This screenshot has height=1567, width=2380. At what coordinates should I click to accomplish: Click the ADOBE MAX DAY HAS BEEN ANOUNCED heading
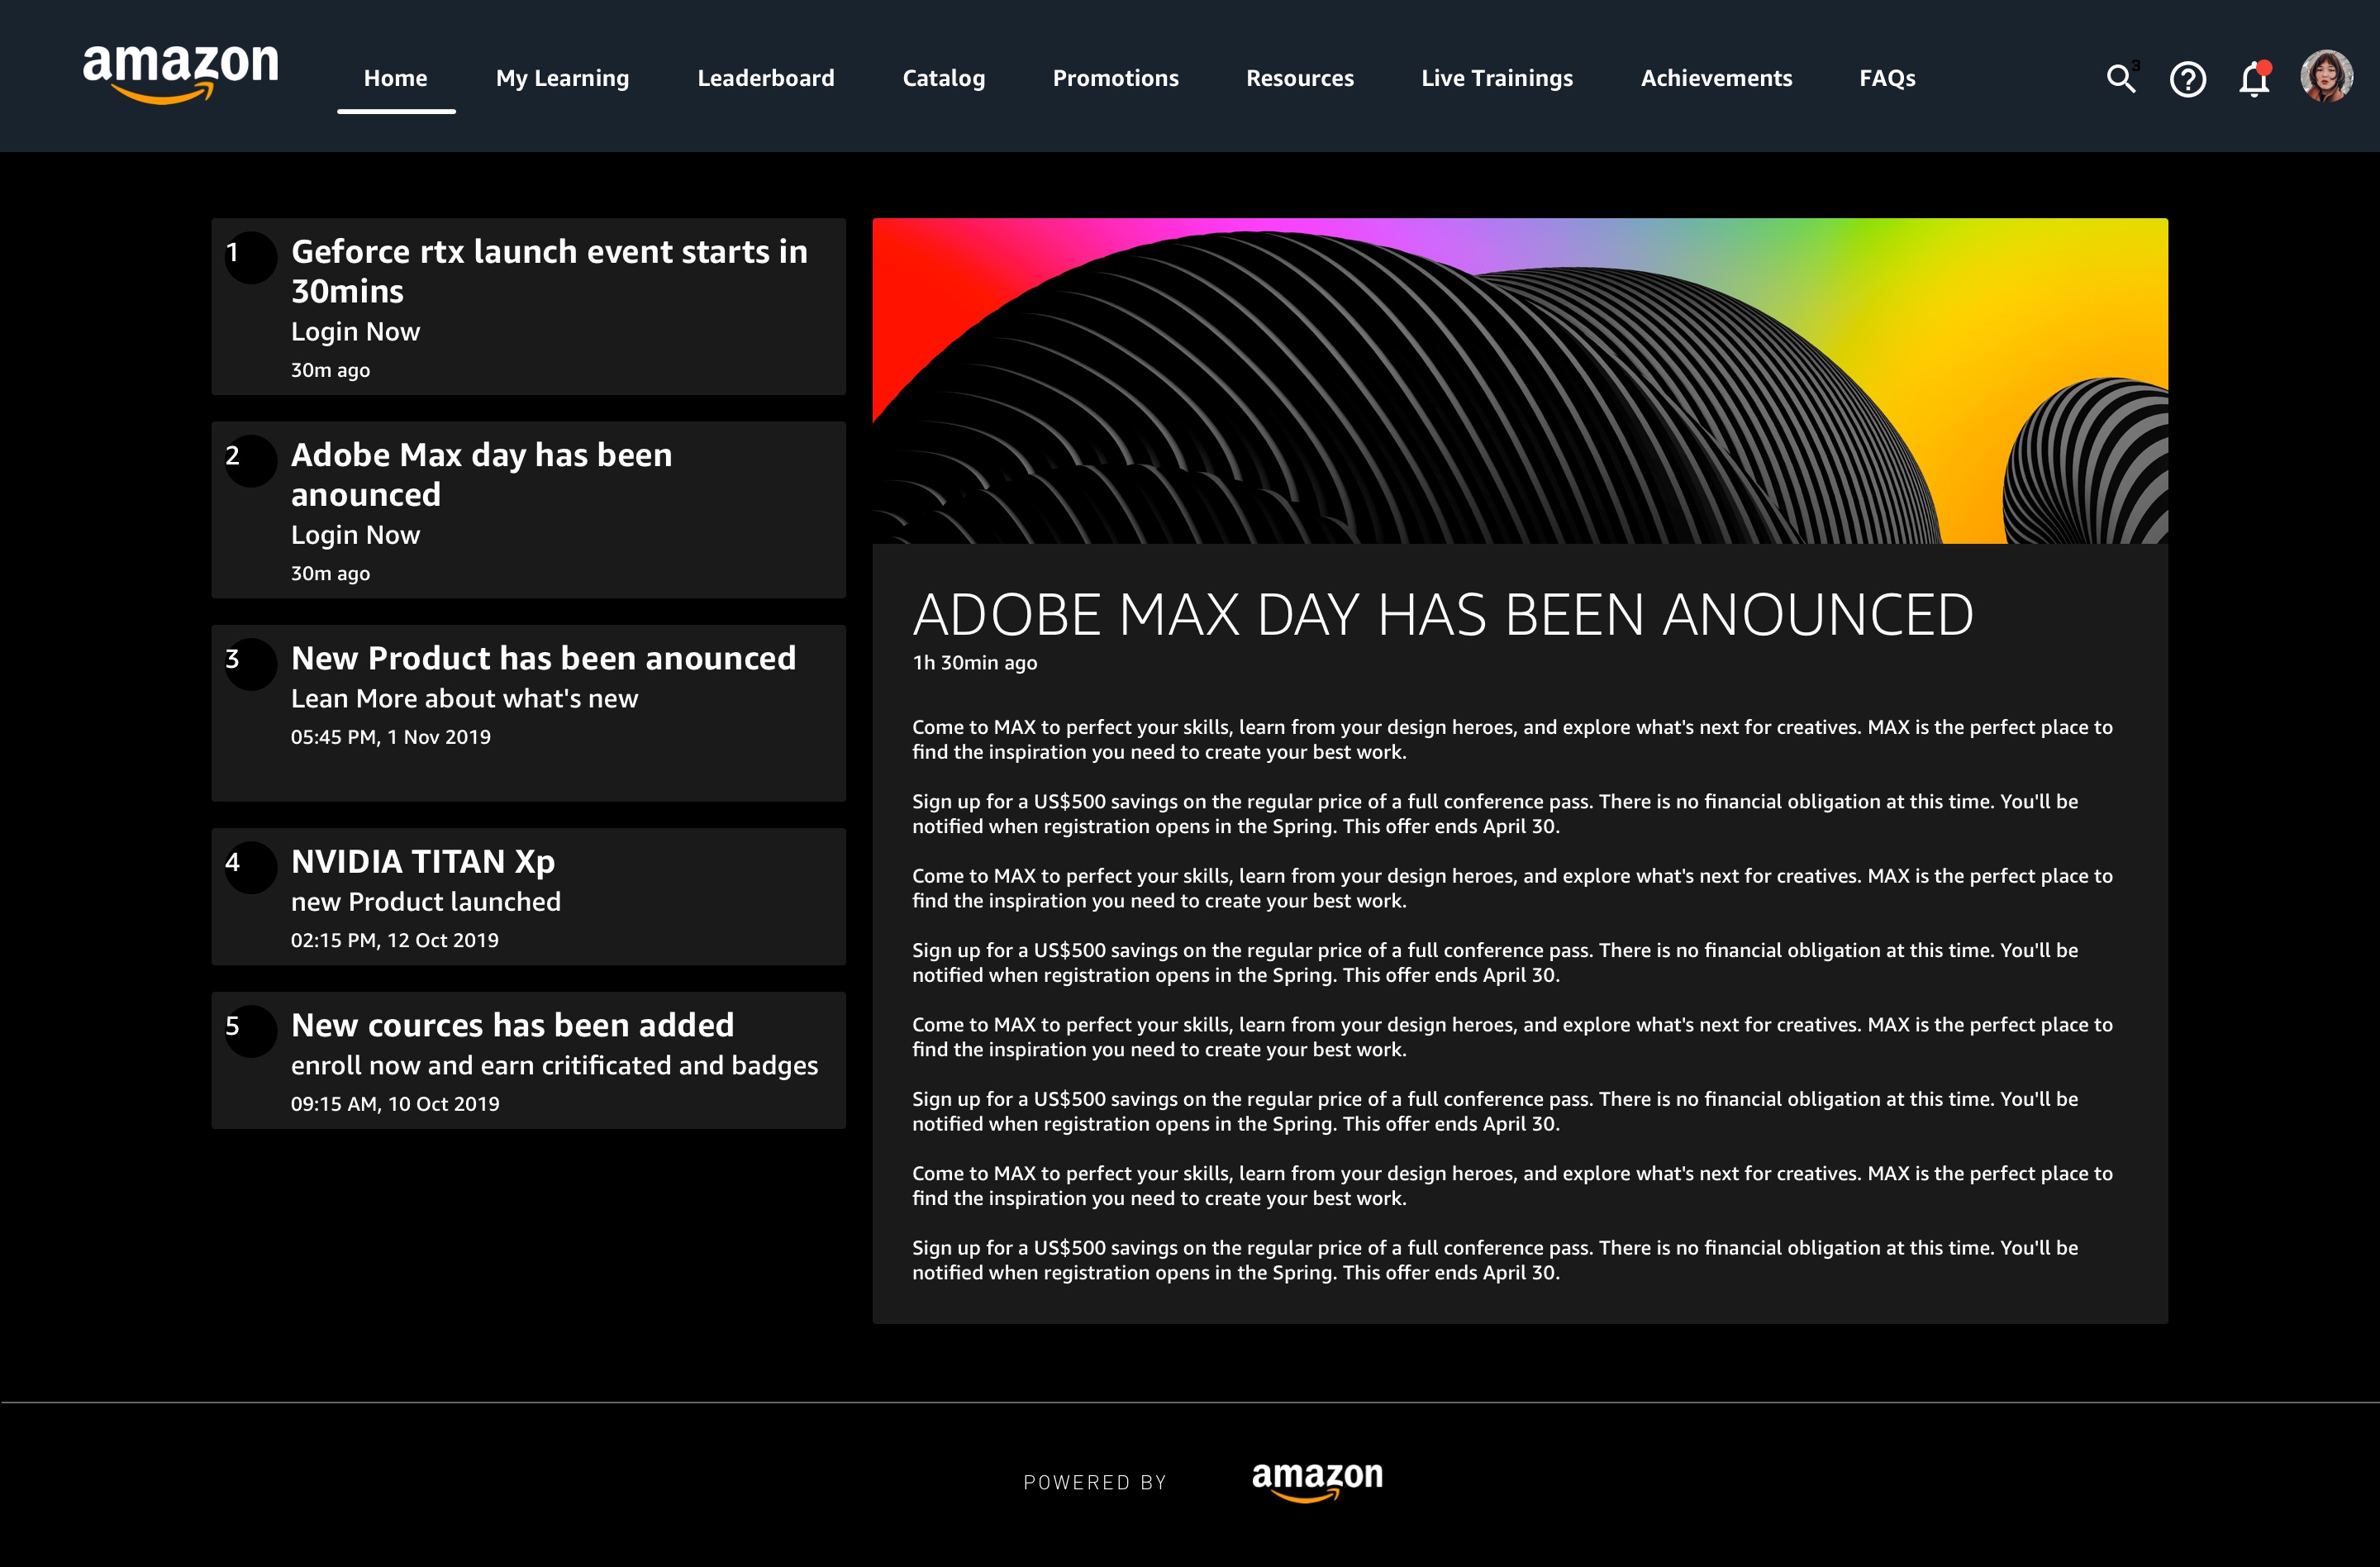point(1442,614)
